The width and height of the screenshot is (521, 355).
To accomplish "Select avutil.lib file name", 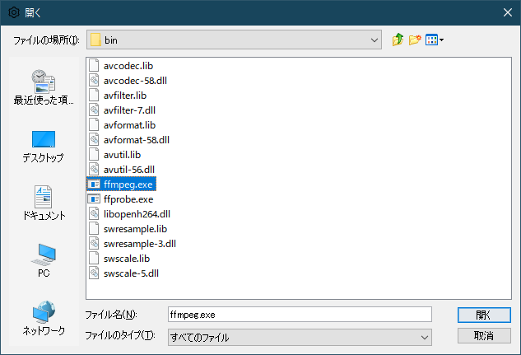I will [x=122, y=155].
